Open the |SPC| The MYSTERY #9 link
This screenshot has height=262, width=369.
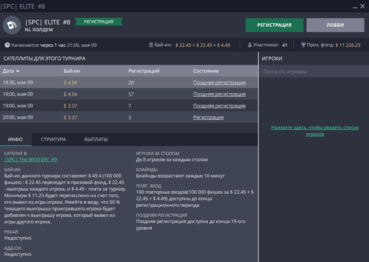(31, 160)
